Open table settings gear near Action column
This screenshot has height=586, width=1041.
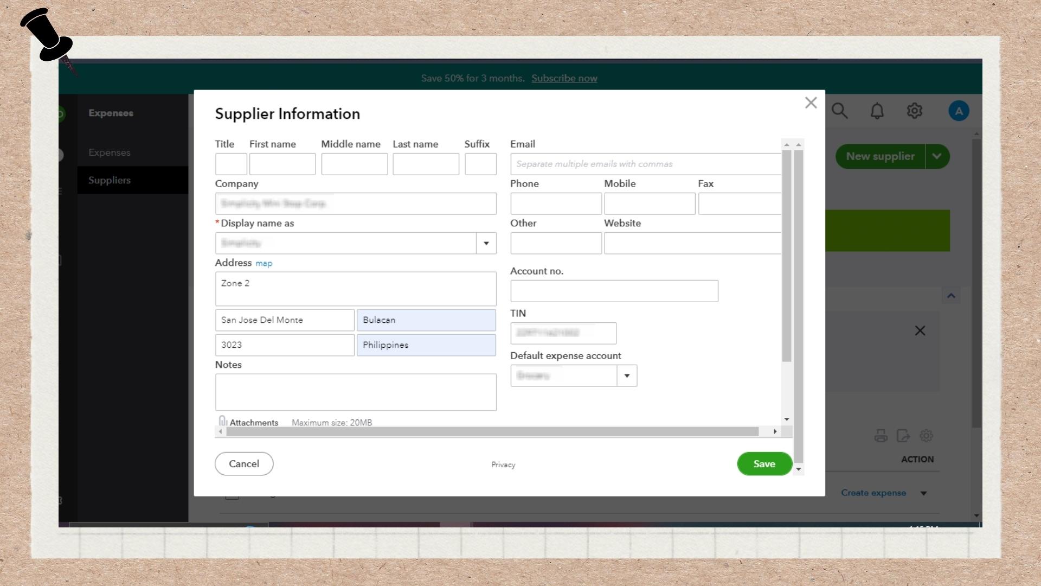tap(926, 436)
